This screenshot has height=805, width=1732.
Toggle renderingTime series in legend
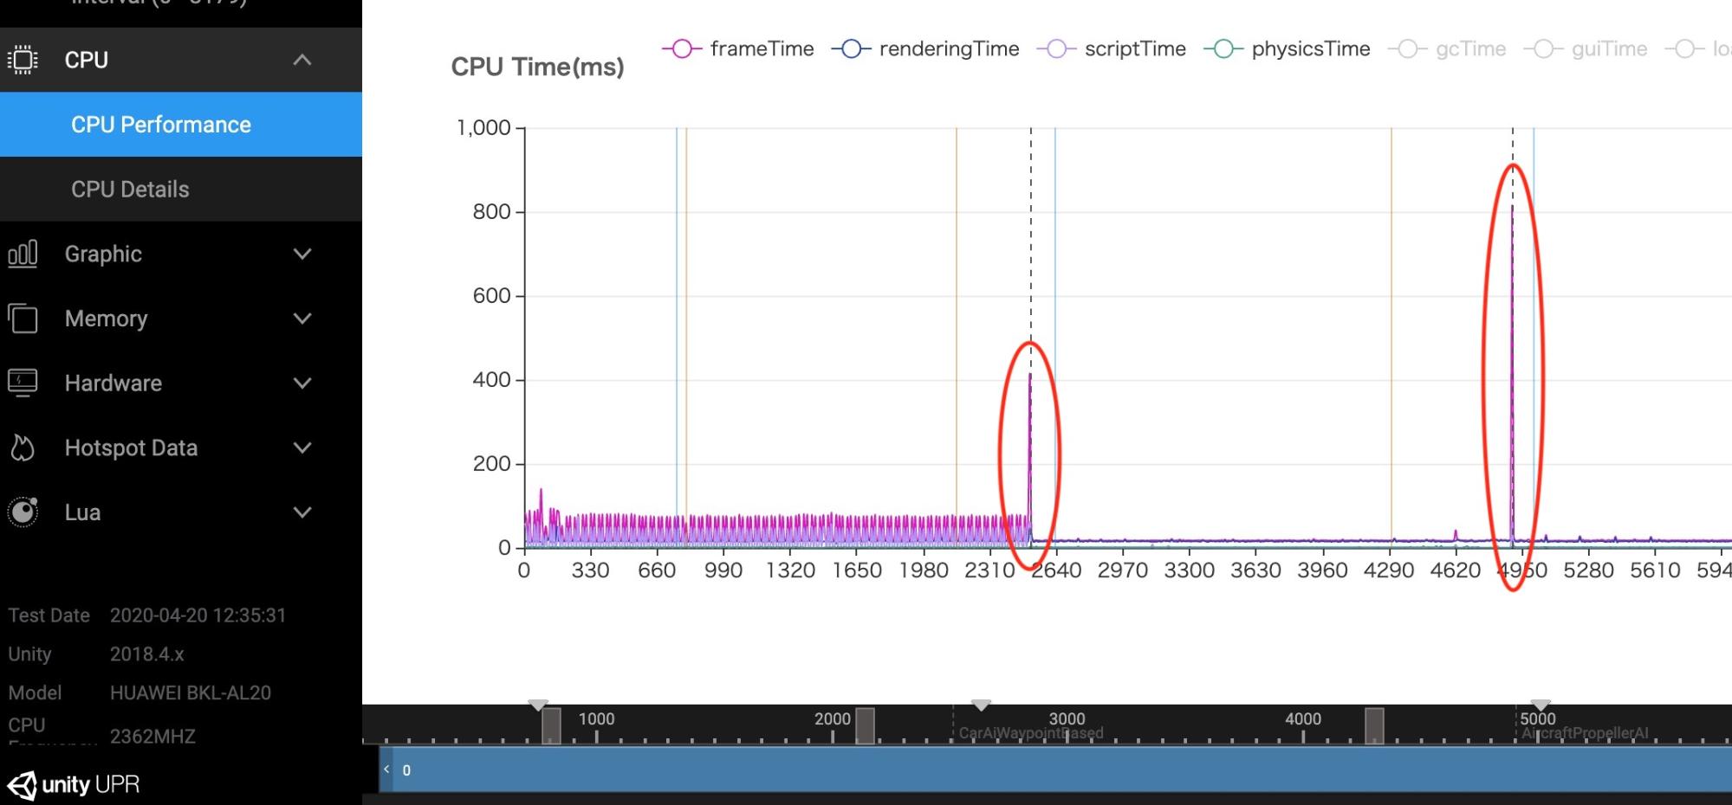pos(925,48)
